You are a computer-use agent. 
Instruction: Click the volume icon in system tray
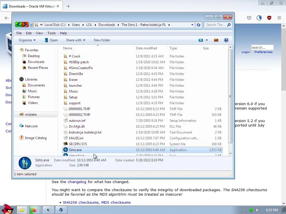[x=258, y=210]
